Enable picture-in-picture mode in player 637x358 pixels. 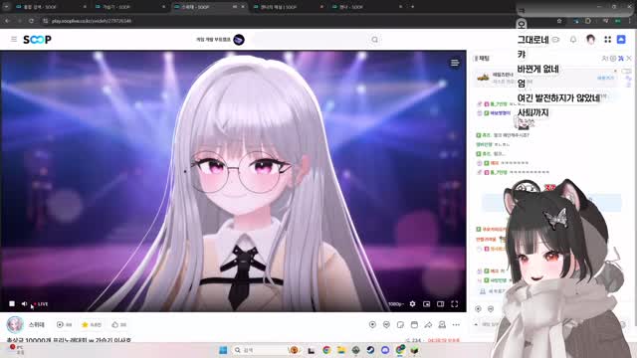[427, 304]
